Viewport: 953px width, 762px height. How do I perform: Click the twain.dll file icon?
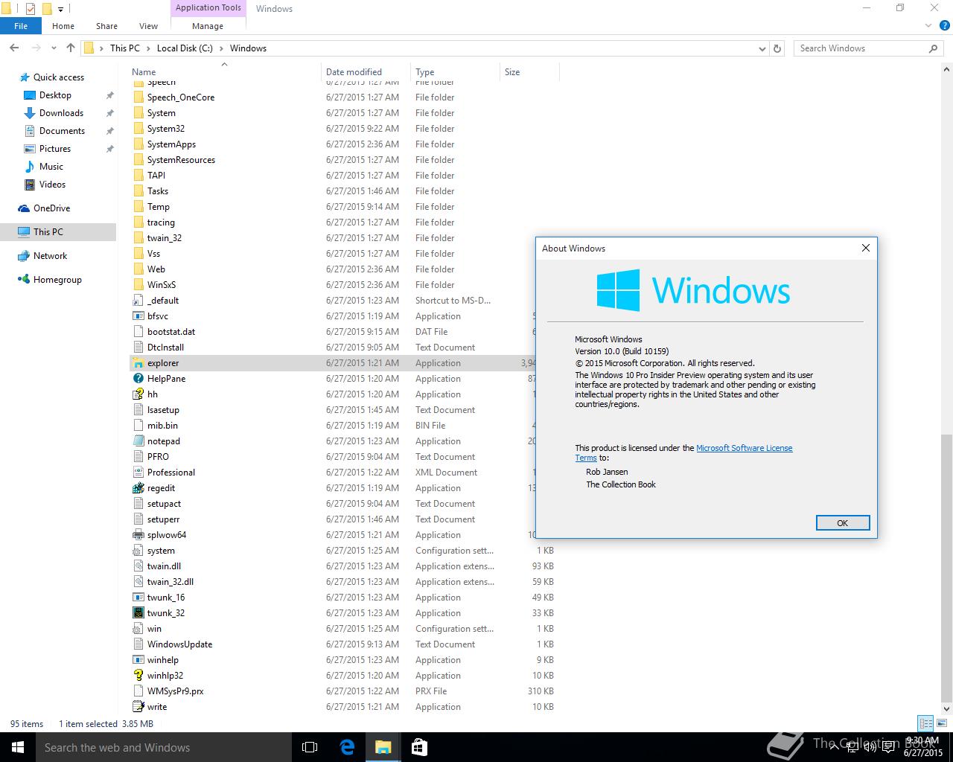[138, 566]
